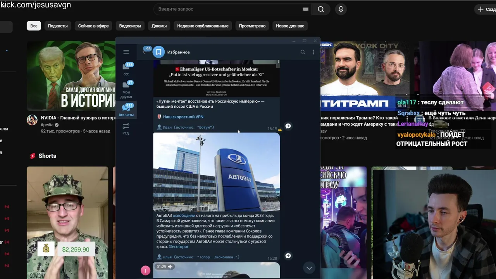Select the dct chat folder
496x279 pixels.
(x=126, y=69)
